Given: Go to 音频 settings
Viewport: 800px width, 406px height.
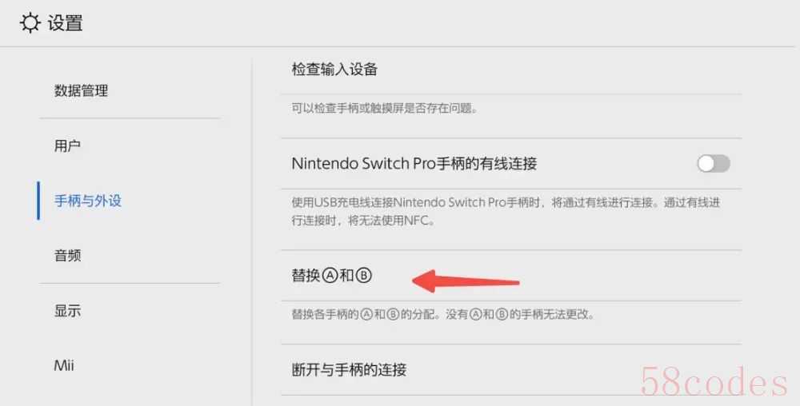Looking at the screenshot, I should click(67, 255).
